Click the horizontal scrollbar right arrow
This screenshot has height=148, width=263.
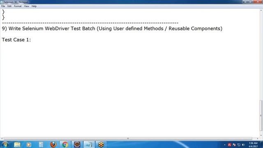(258, 139)
